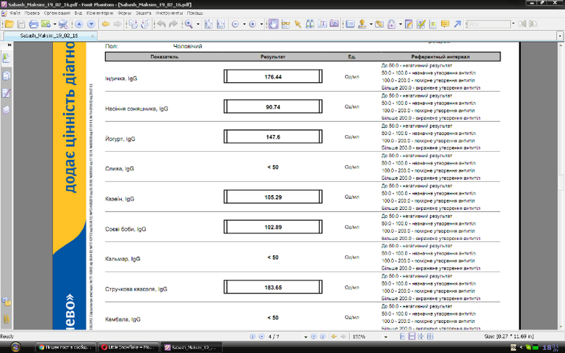
Task: Click the Zoom Out minus icon
Action: pyautogui.click(x=236, y=24)
